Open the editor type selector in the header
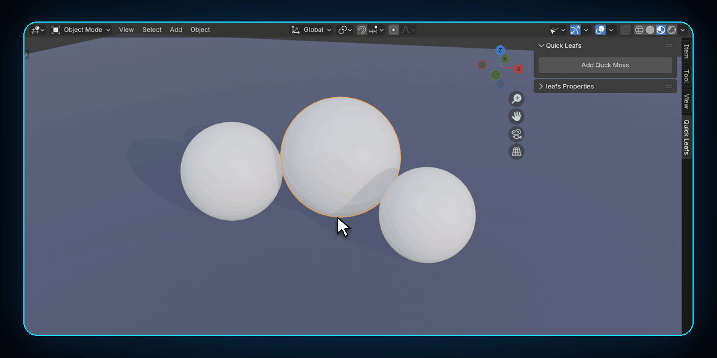Viewport: 717px width, 358px height. [38, 30]
